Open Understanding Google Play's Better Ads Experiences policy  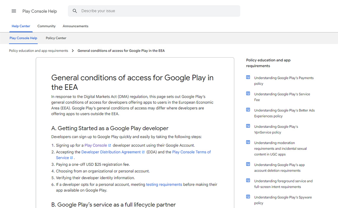[x=284, y=113]
